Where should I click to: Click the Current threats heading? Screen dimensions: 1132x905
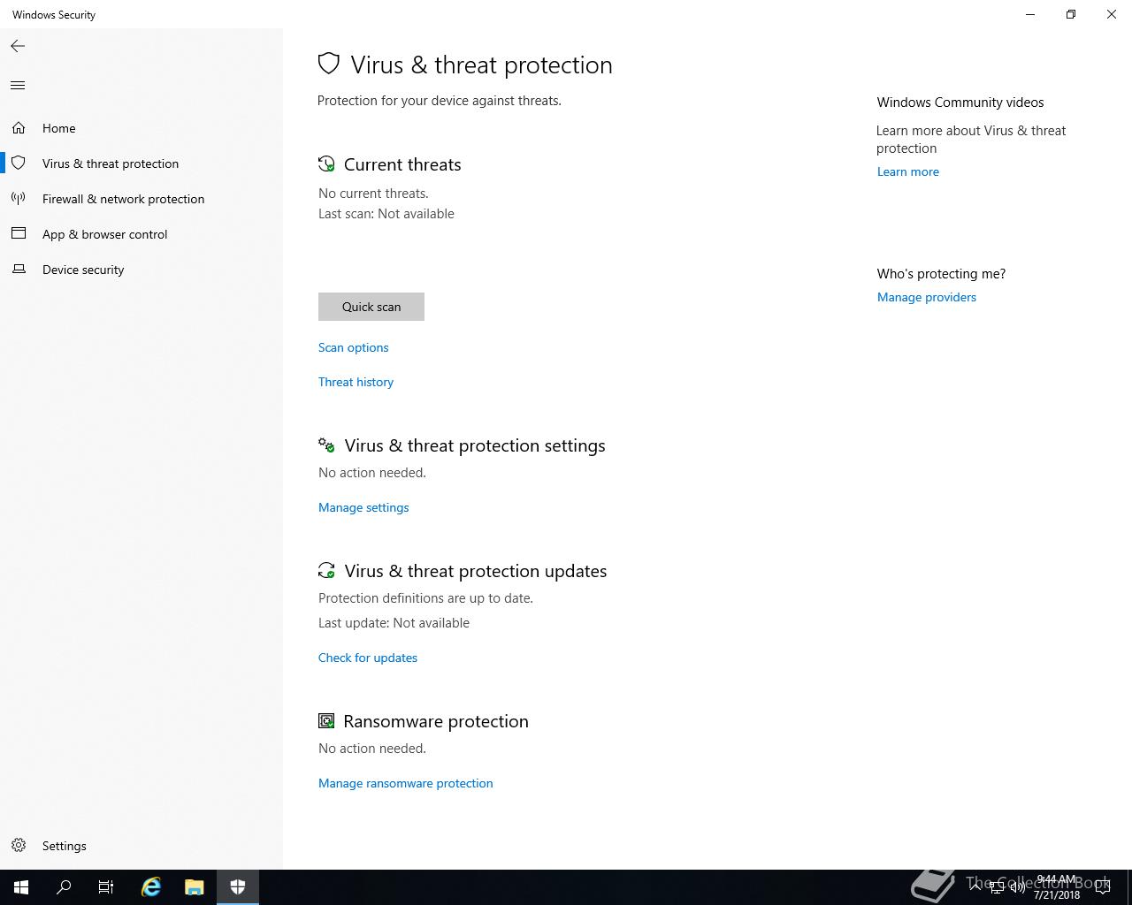[402, 164]
